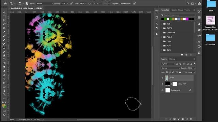
Task: Select the Move tool
Action: [4, 13]
